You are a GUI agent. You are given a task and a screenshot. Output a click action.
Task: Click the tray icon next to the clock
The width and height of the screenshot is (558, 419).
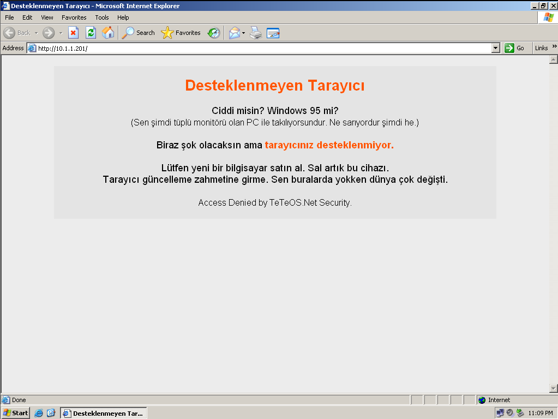tap(520, 413)
